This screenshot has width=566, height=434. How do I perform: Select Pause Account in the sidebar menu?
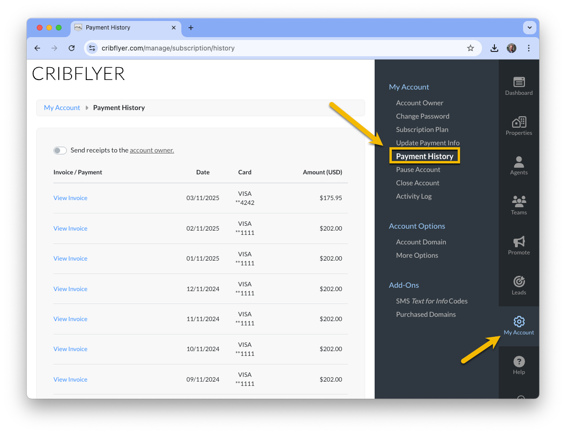tap(418, 170)
